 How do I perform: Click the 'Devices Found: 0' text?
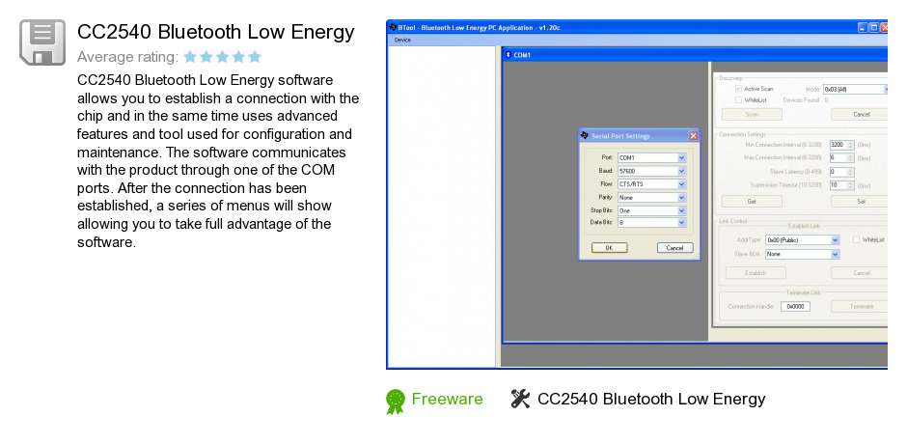805,100
